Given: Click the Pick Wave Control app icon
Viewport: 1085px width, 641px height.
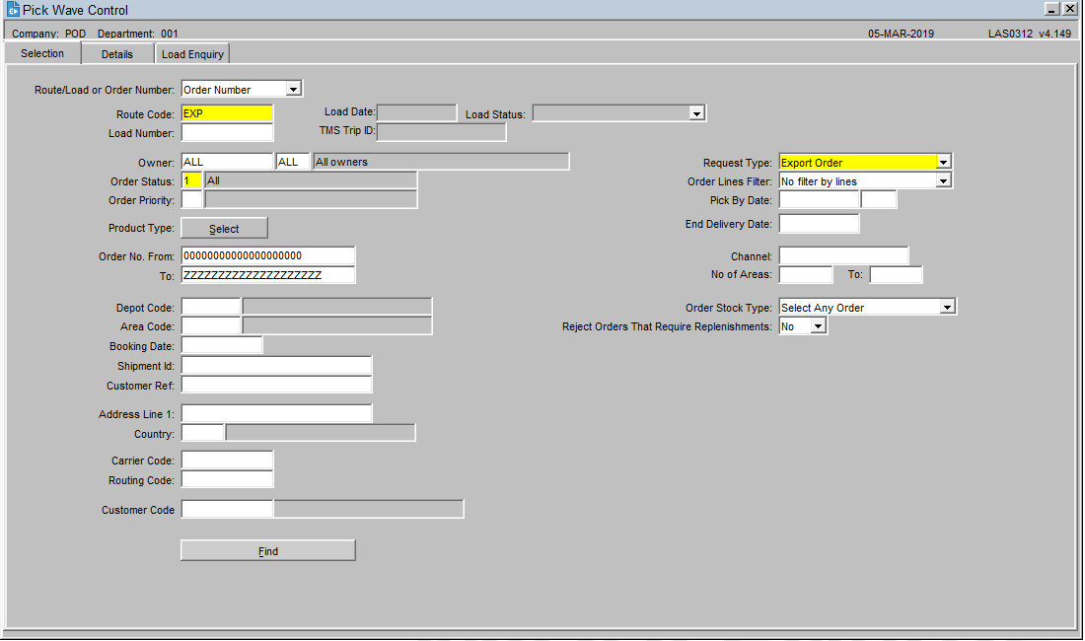Looking at the screenshot, I should [12, 10].
